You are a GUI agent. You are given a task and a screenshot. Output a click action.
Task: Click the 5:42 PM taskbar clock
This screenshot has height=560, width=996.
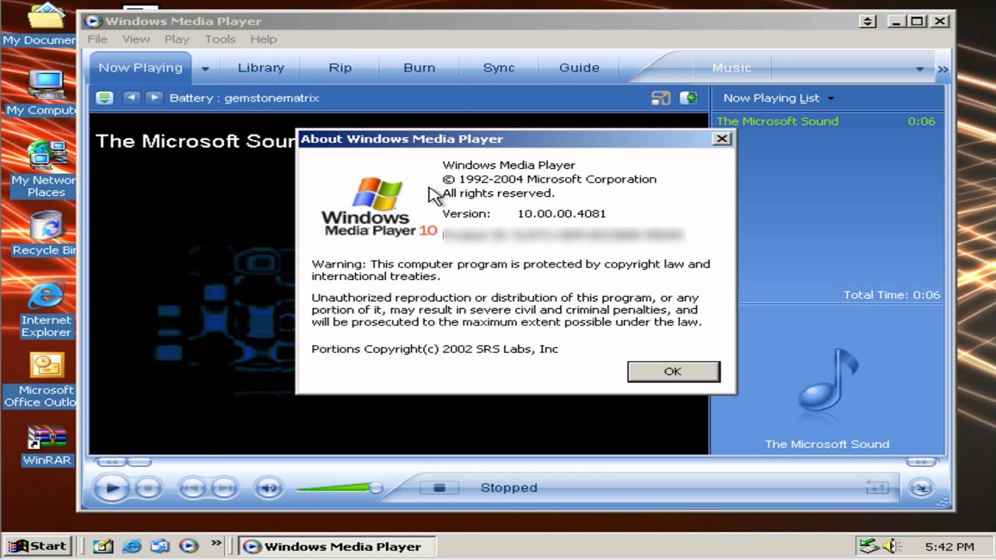[949, 547]
